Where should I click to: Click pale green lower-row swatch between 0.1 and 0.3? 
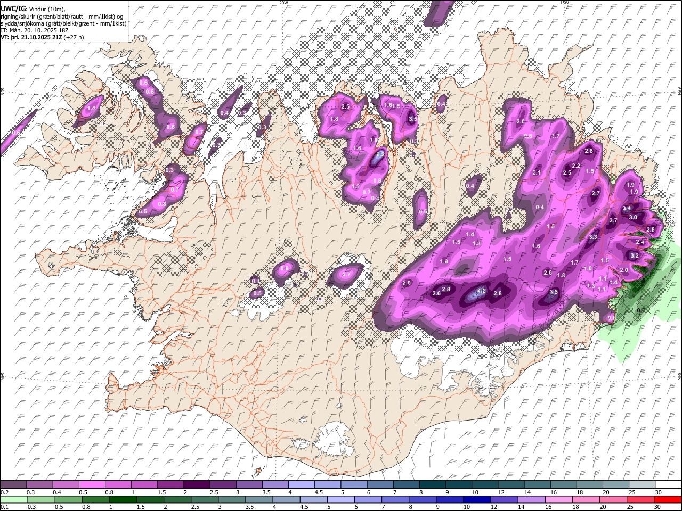pos(14,499)
